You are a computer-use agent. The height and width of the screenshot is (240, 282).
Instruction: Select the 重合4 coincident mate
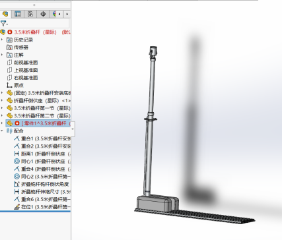click(x=46, y=169)
